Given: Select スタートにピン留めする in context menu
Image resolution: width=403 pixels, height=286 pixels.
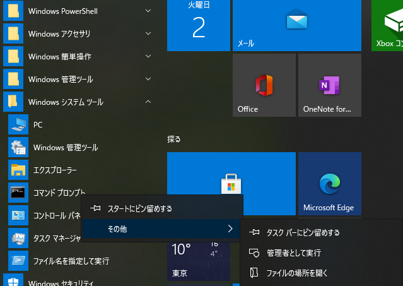Looking at the screenshot, I should [162, 208].
